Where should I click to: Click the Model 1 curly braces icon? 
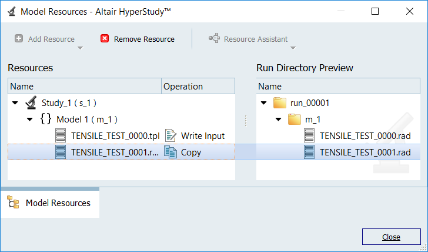[46, 119]
